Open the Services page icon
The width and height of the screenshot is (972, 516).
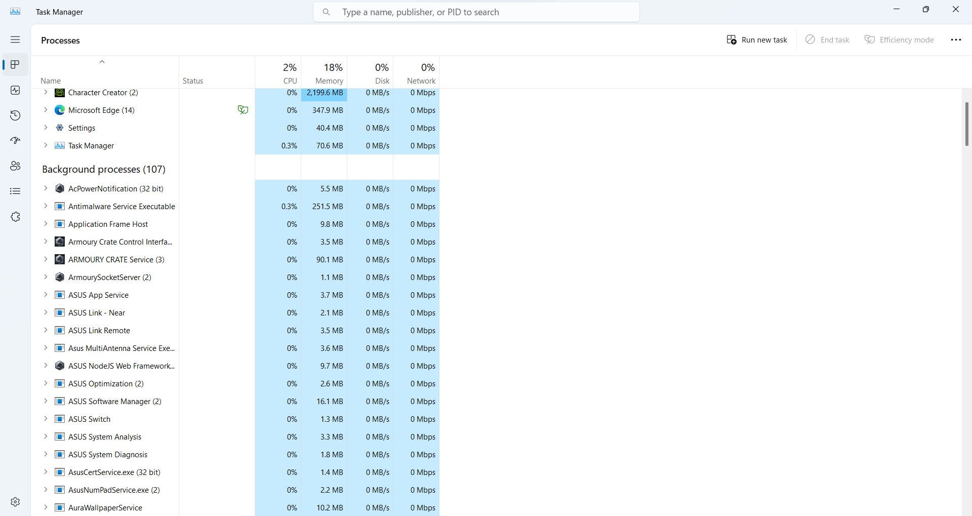15,217
